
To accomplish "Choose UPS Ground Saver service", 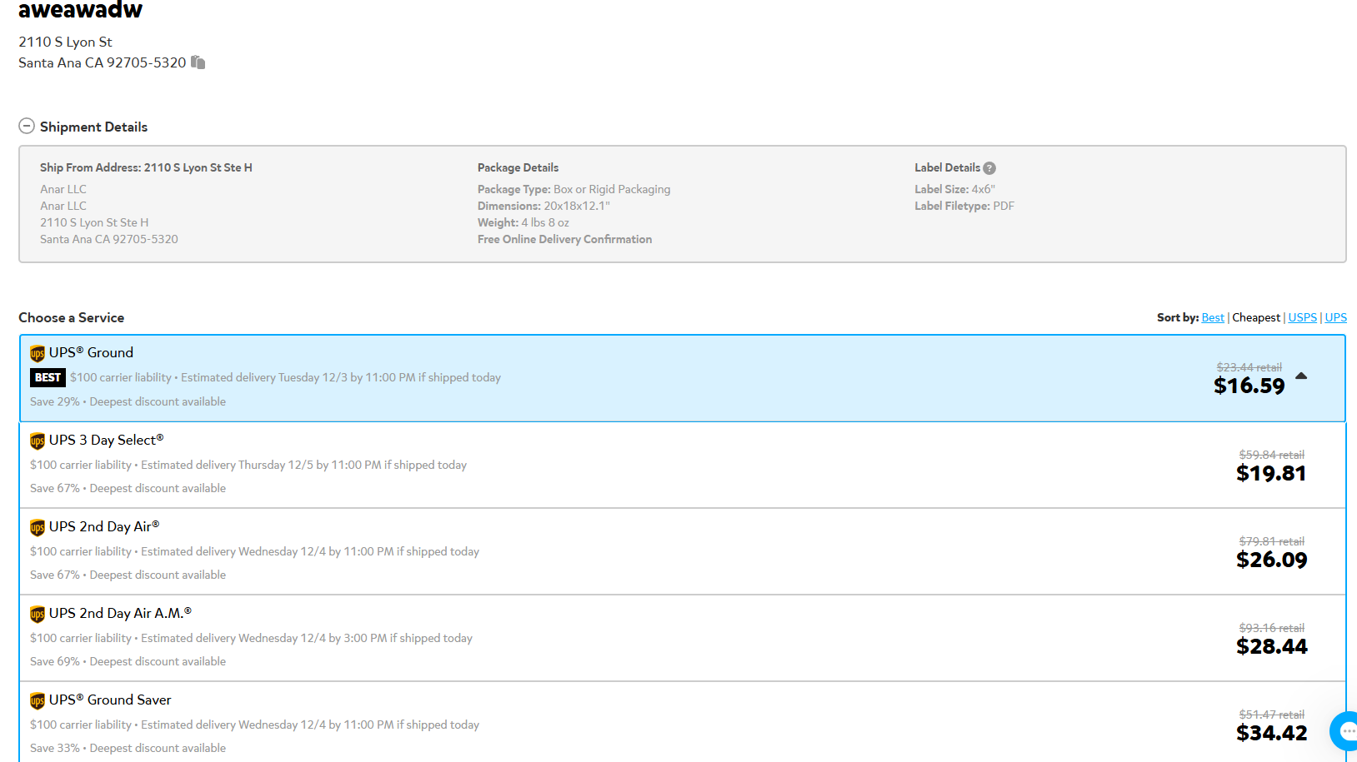I will pyautogui.click(x=683, y=723).
